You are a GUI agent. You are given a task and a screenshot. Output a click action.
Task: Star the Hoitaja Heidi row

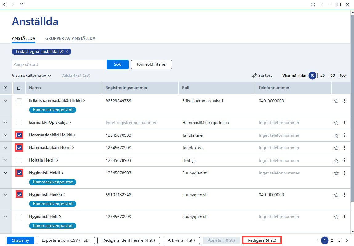click(336, 161)
